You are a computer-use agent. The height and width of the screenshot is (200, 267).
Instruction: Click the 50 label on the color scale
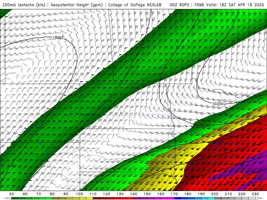coord(12,194)
